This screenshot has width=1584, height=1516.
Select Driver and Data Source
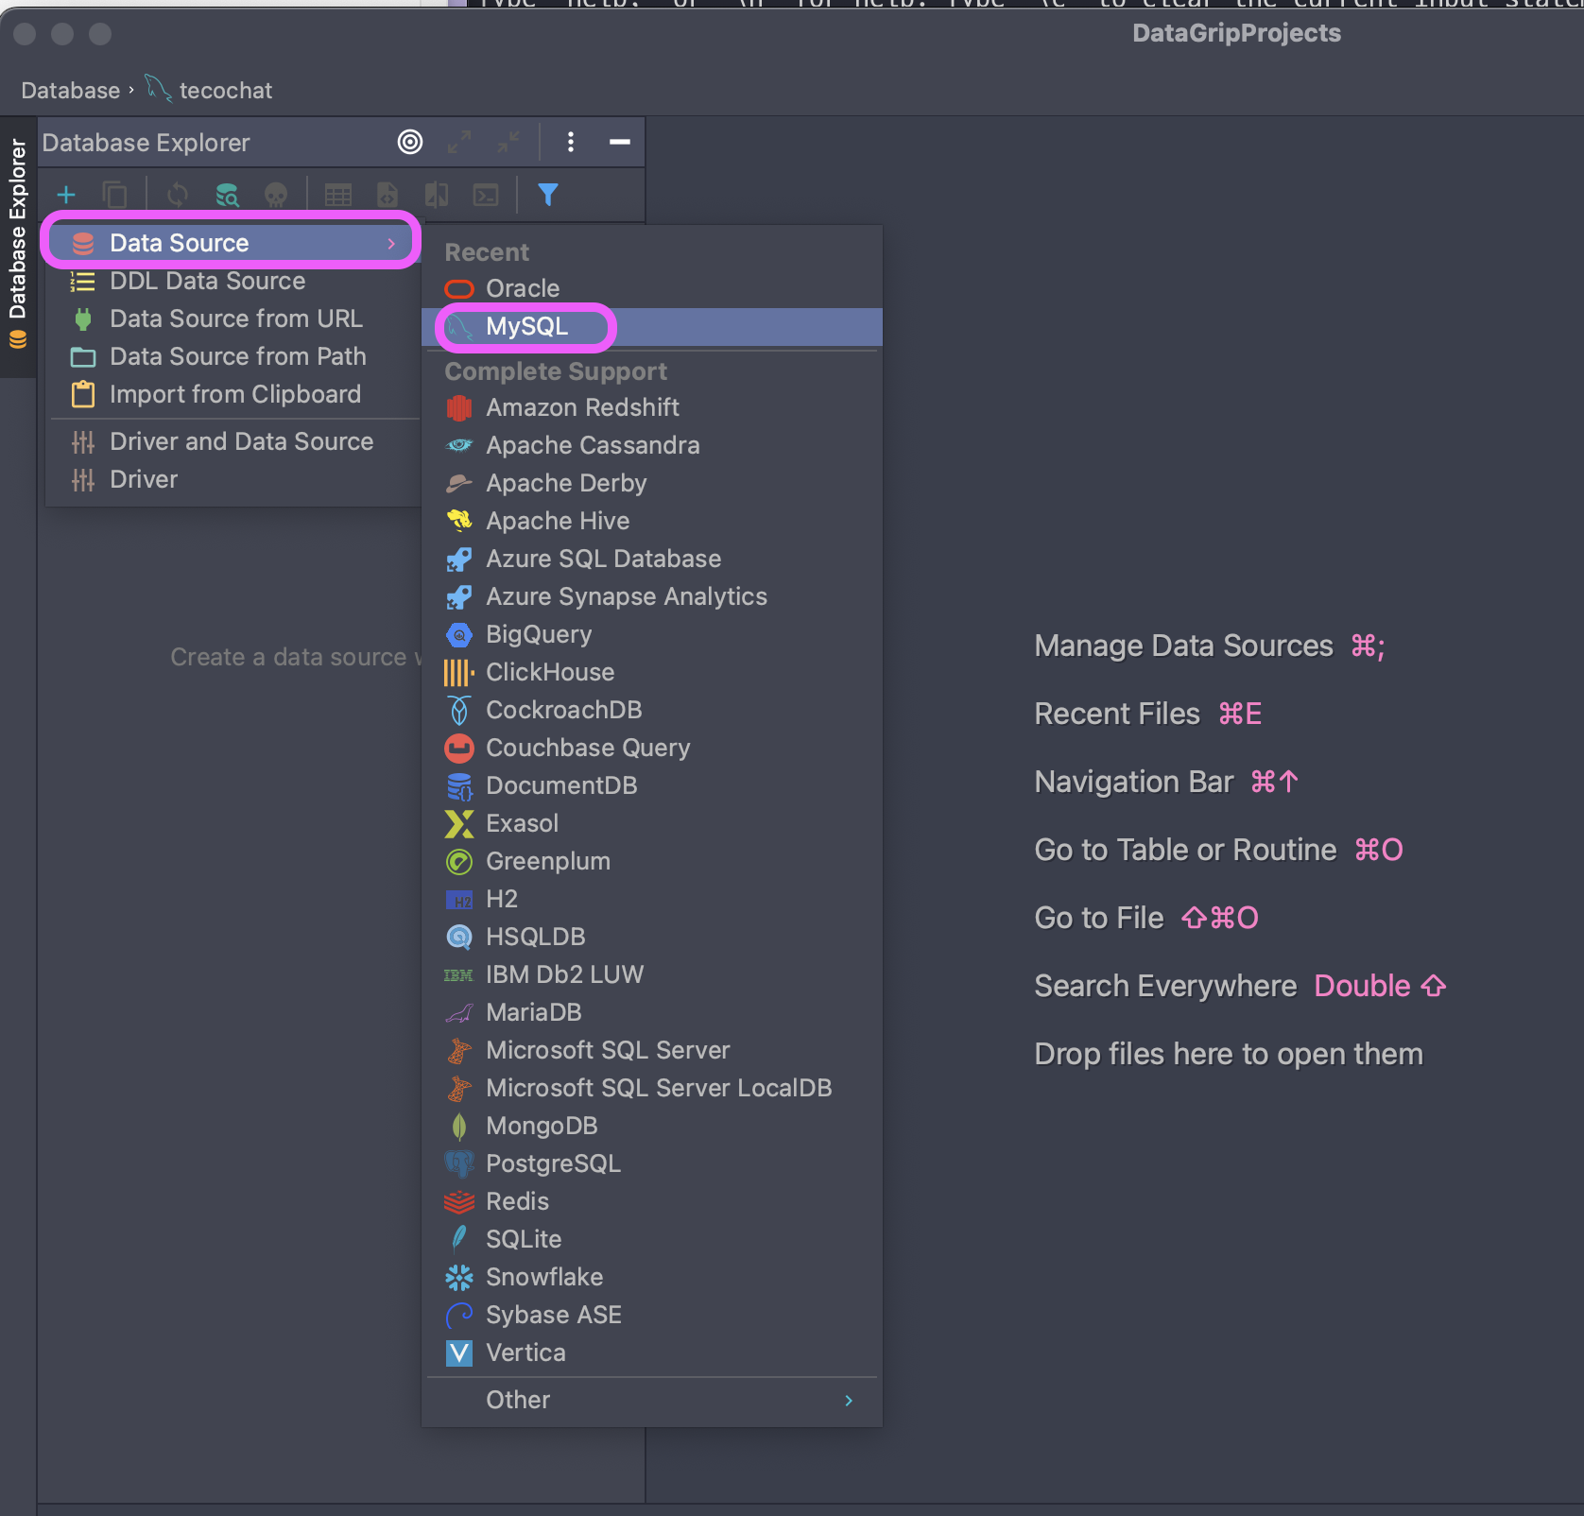(x=232, y=441)
